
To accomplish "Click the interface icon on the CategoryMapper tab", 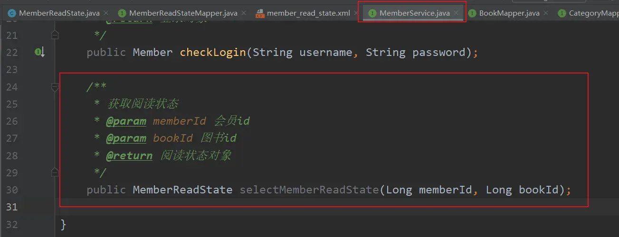I will pyautogui.click(x=562, y=13).
